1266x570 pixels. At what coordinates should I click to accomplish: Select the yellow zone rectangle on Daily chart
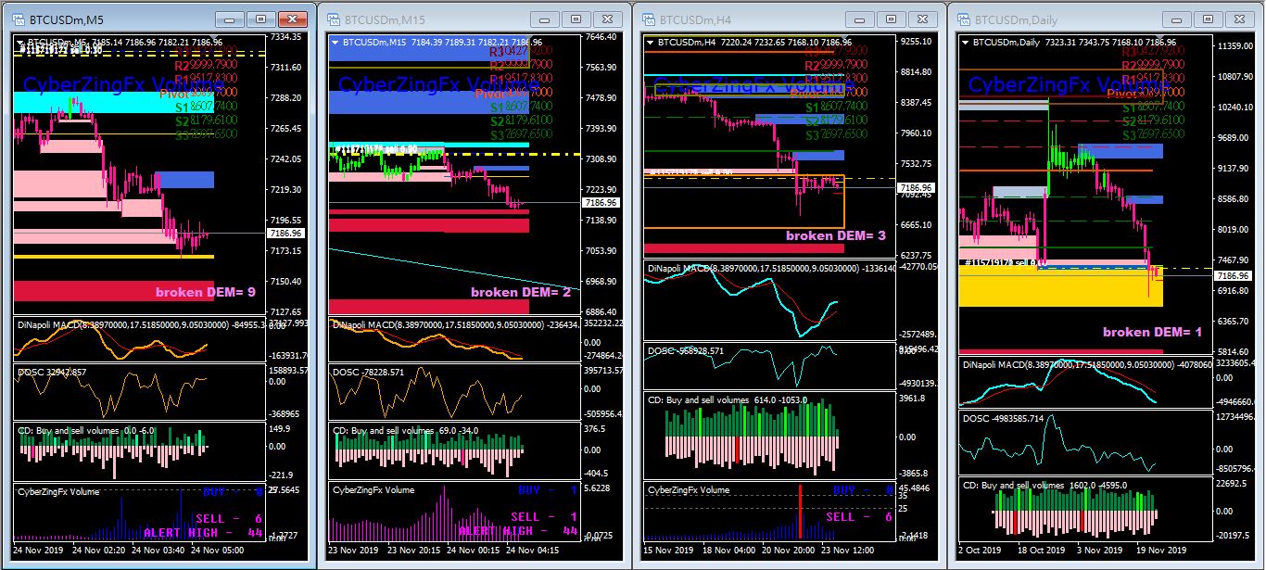point(1060,287)
